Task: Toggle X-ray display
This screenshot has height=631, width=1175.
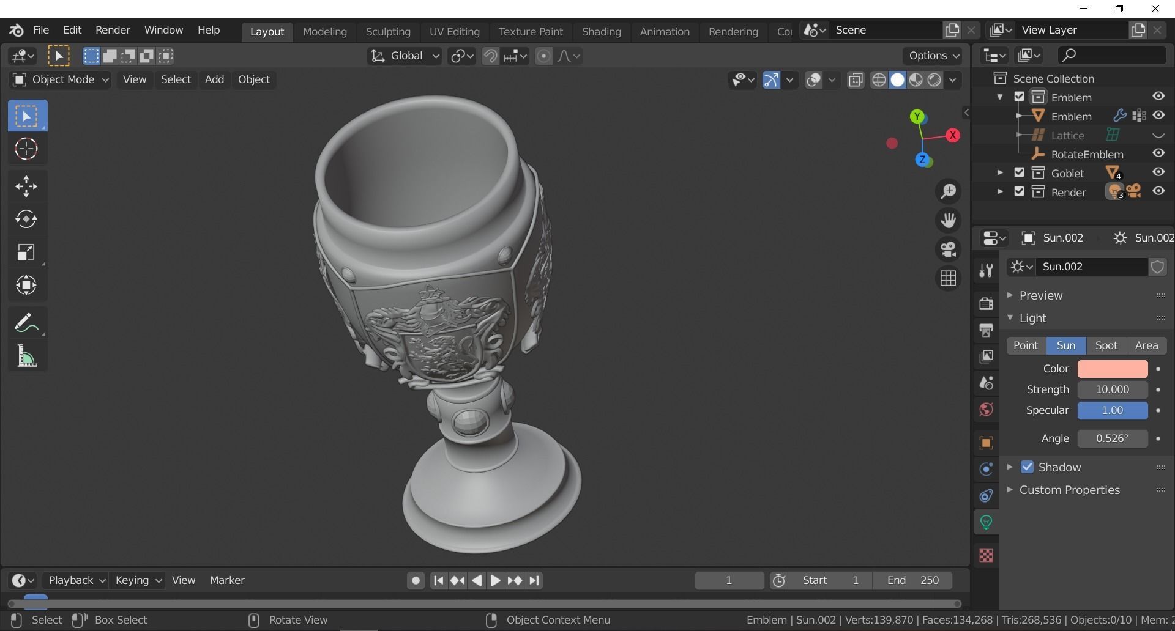Action: 856,80
